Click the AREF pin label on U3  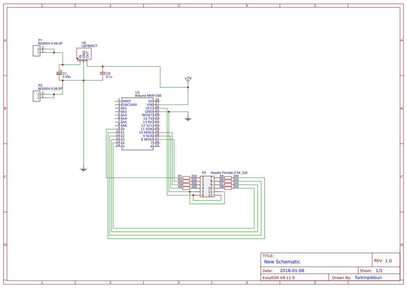coord(127,101)
